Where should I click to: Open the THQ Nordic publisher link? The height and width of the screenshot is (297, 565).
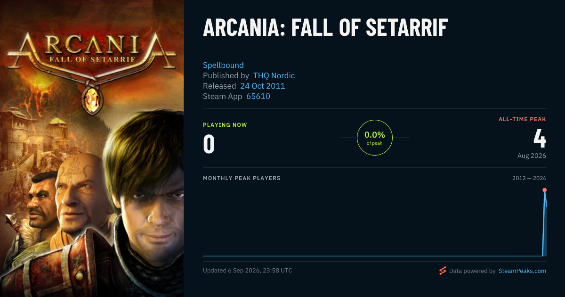coord(274,75)
